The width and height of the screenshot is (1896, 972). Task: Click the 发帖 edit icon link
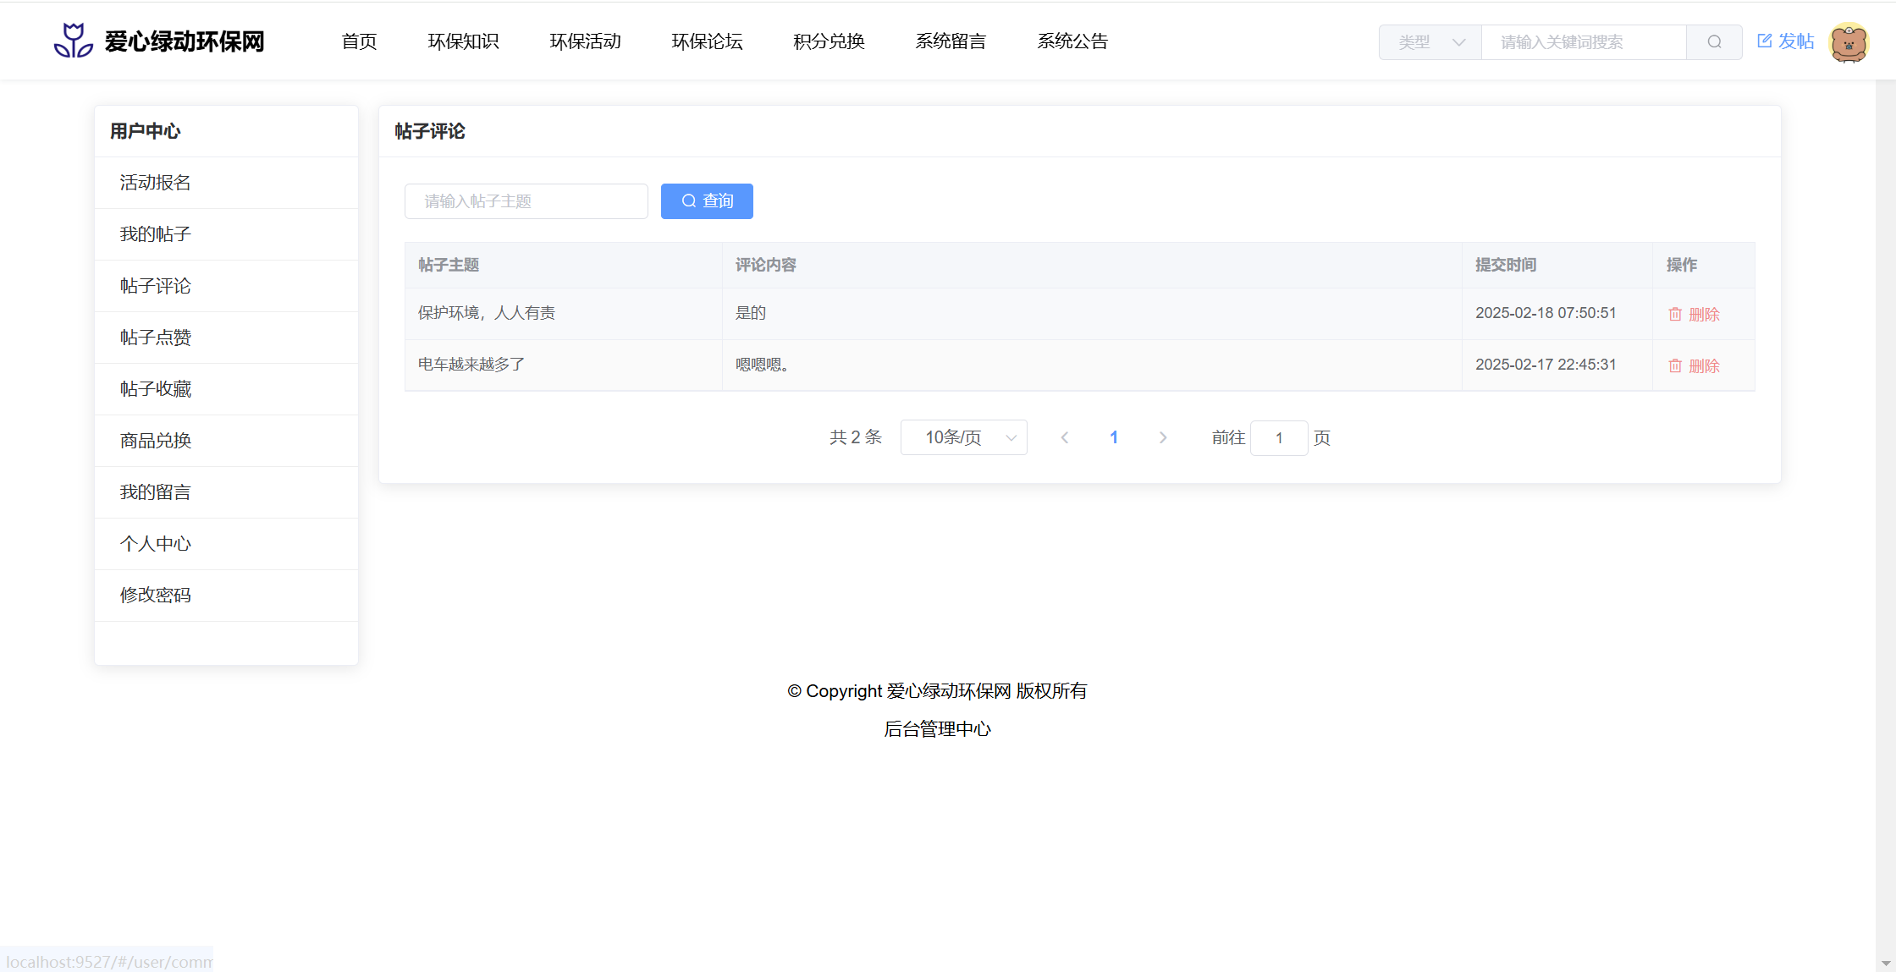(x=1785, y=41)
